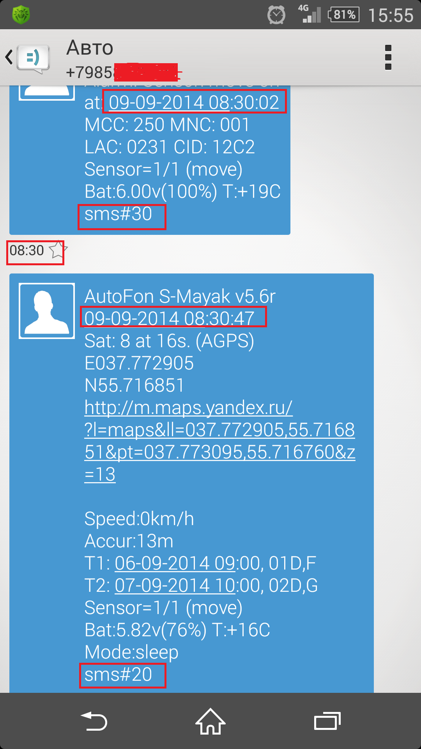Tap the sms#30 text in first message
Viewport: 421px width, 749px height.
point(118,214)
